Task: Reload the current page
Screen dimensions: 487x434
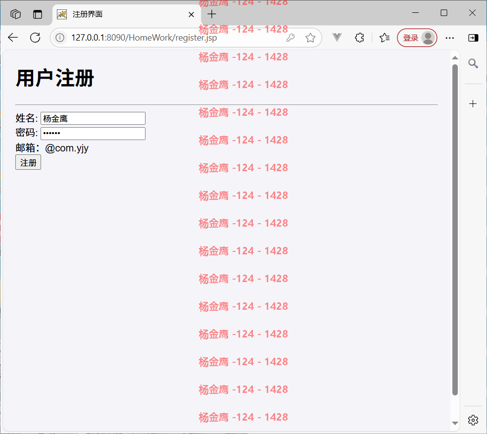Action: tap(35, 38)
